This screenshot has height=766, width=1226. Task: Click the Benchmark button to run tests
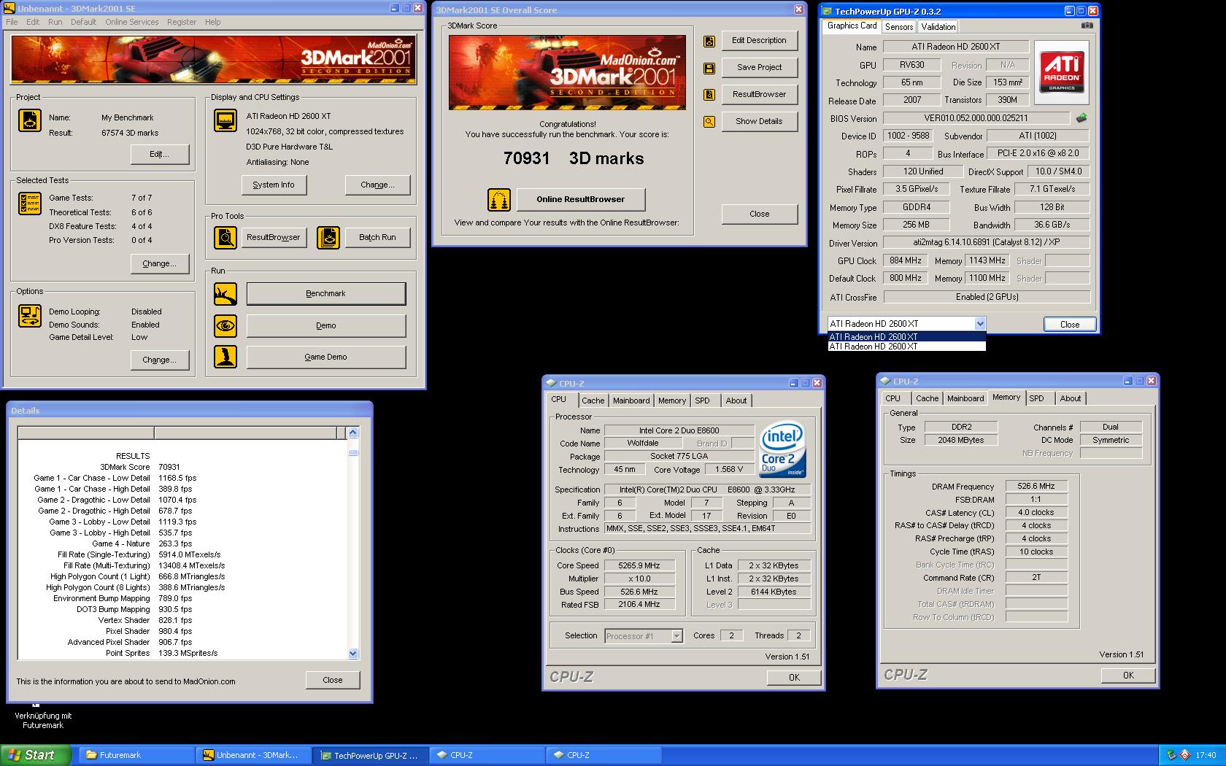(325, 293)
